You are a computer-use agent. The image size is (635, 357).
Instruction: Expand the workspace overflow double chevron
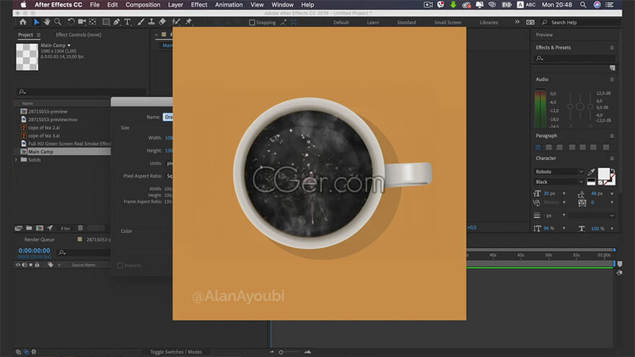(517, 22)
